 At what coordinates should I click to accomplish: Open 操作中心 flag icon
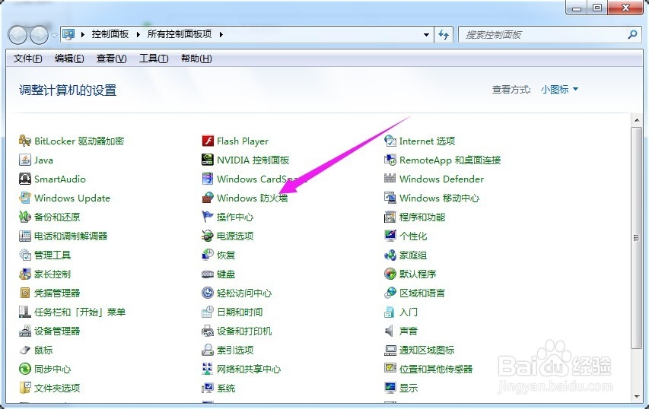pos(208,217)
